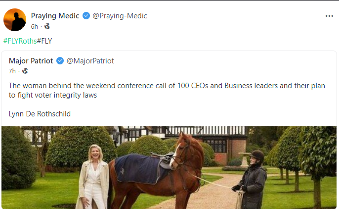Screen dimensions: 339x209
Task: Click the horse handler in the dark coat
Action: 254,181
